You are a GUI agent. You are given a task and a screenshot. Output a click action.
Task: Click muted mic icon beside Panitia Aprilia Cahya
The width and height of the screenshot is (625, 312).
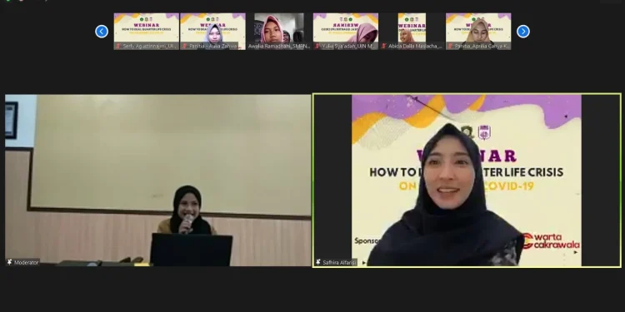click(x=451, y=46)
